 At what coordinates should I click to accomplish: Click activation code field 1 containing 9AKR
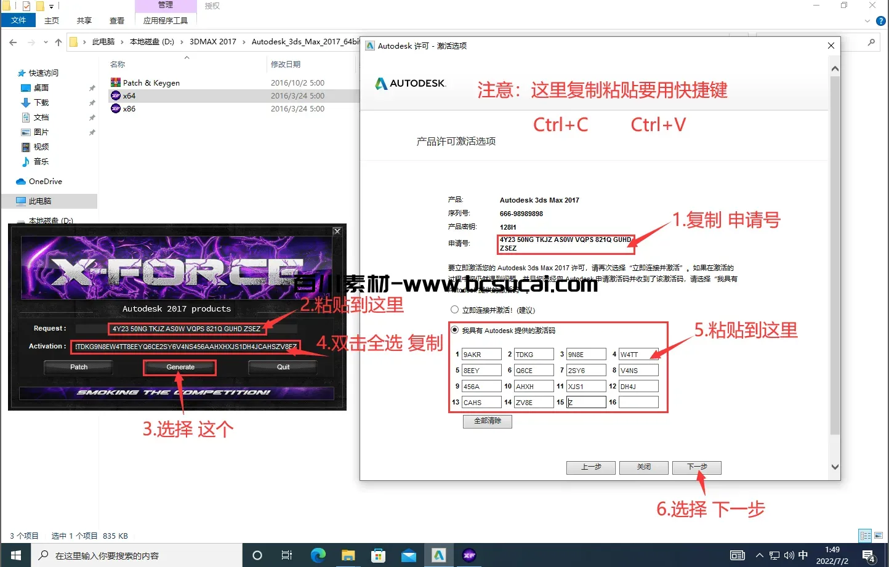coord(481,355)
